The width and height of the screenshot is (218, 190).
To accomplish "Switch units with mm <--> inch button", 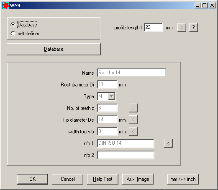I will (x=183, y=179).
